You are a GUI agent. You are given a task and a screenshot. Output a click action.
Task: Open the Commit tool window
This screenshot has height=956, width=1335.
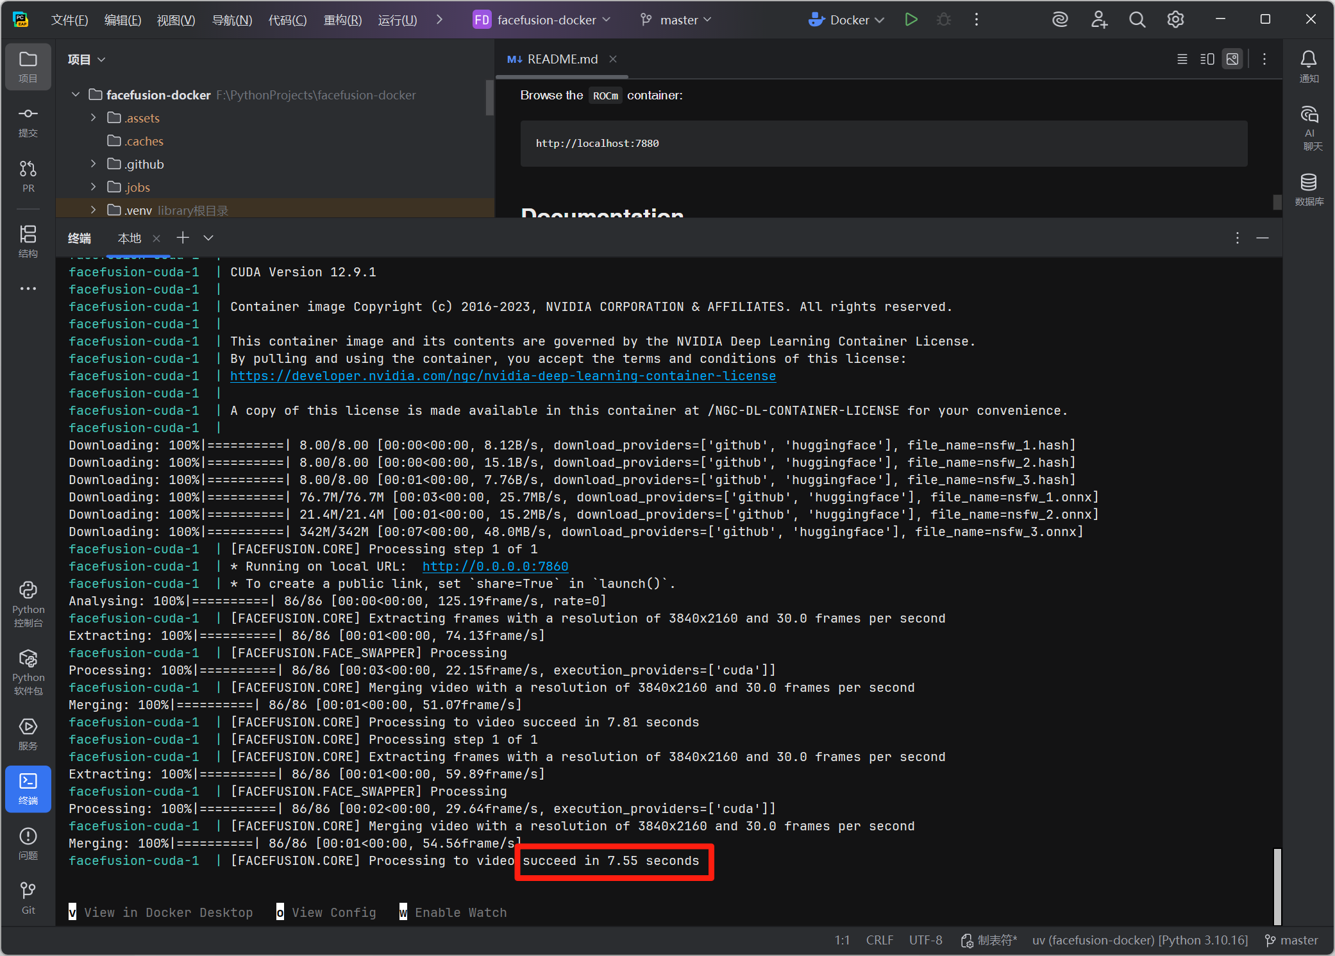28,121
